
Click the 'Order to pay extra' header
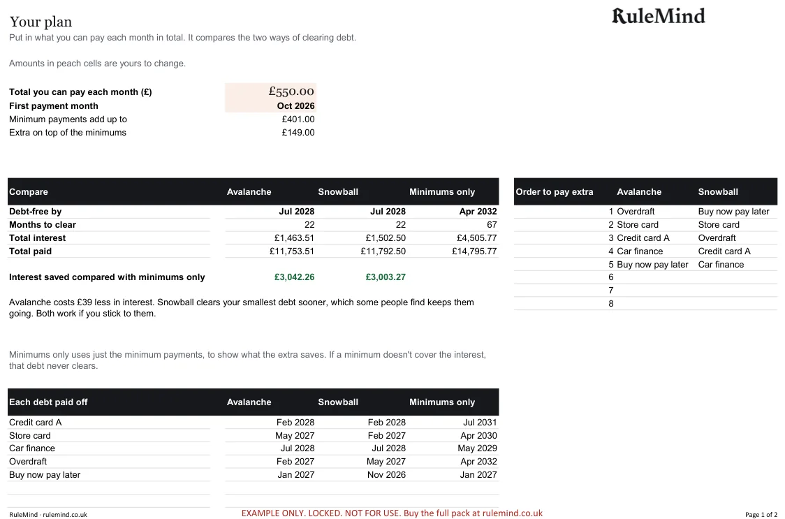(x=555, y=192)
